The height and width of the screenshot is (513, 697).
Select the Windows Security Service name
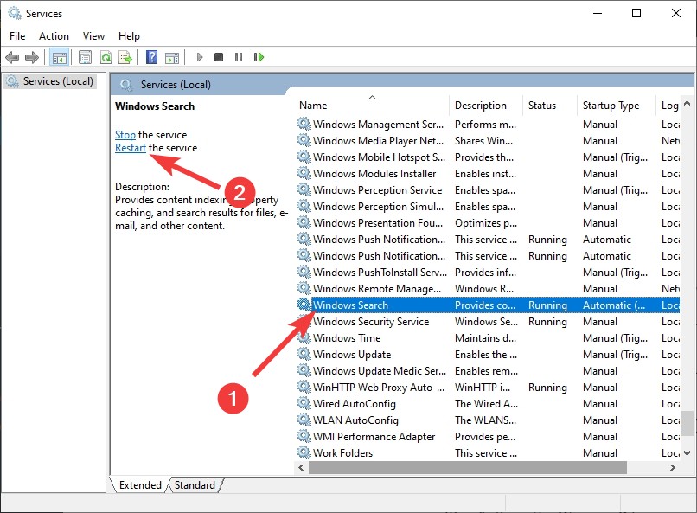pos(371,322)
